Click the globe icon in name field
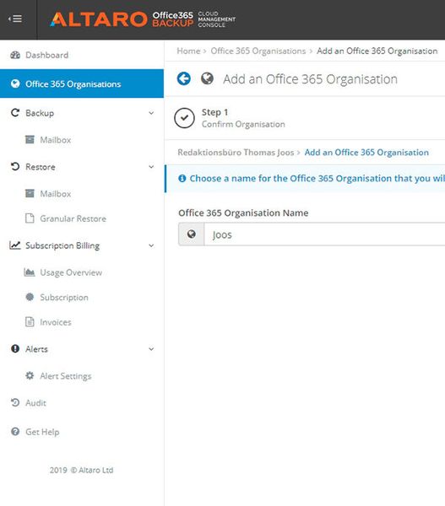 192,234
